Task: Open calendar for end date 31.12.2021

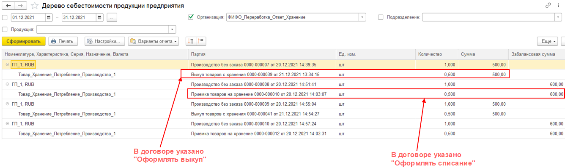Action: tap(99, 17)
